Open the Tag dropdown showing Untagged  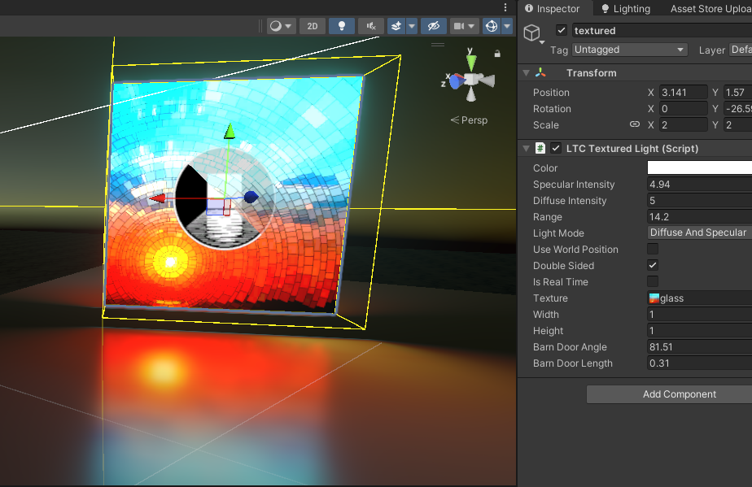coord(630,50)
